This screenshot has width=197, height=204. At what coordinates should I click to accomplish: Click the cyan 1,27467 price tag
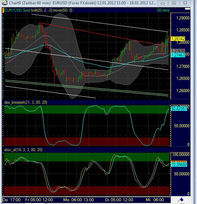[178, 55]
